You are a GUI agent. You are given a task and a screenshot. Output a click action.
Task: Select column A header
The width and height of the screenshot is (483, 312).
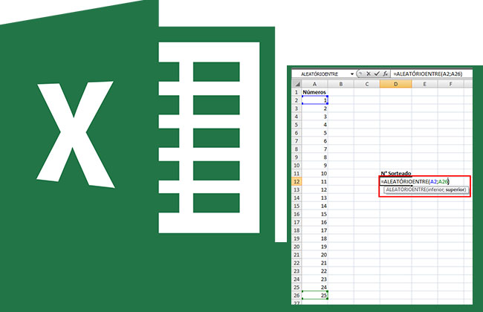point(314,84)
